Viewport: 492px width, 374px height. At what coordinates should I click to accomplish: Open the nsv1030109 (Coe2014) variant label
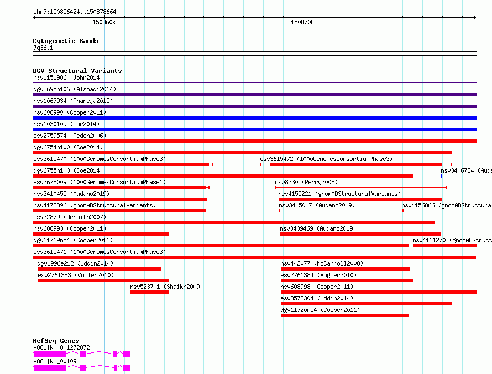[x=66, y=124]
